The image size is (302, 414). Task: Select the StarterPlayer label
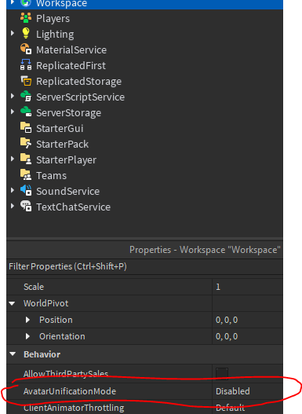click(67, 160)
